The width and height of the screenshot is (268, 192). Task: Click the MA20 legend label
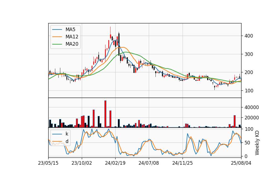click(72, 44)
